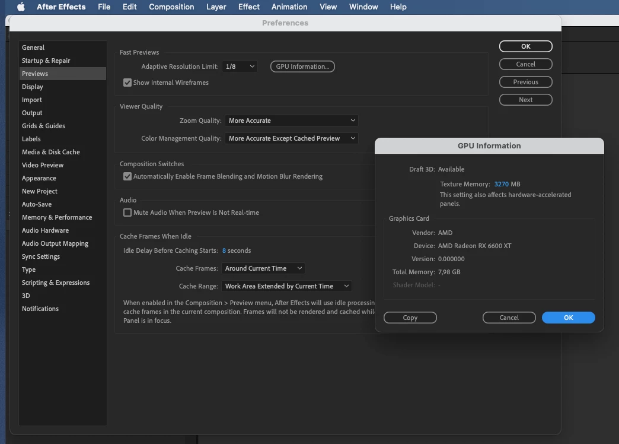Click OK in Preferences dialog

pos(525,46)
